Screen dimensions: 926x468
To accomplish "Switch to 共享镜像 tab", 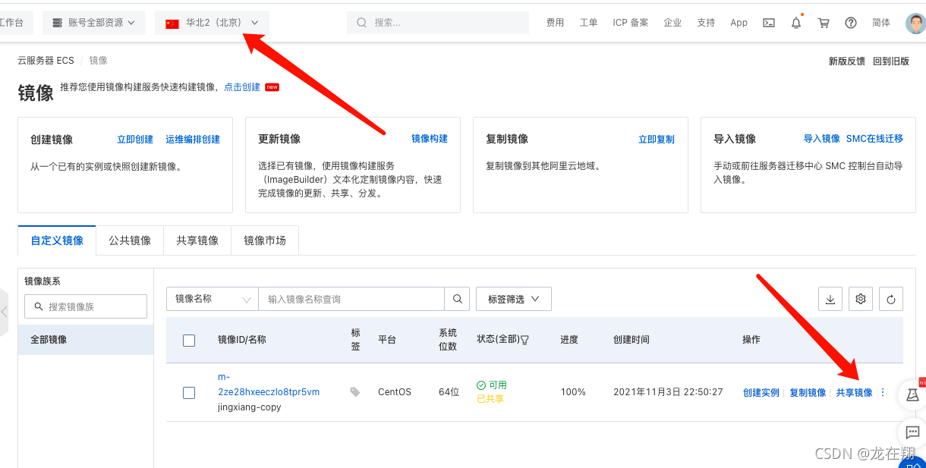I will 197,240.
